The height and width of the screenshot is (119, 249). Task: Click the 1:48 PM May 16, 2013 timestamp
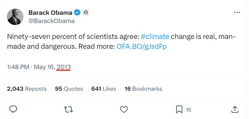[39, 67]
